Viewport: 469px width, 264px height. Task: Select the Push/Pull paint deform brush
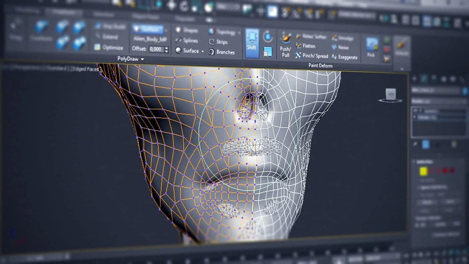[x=285, y=45]
